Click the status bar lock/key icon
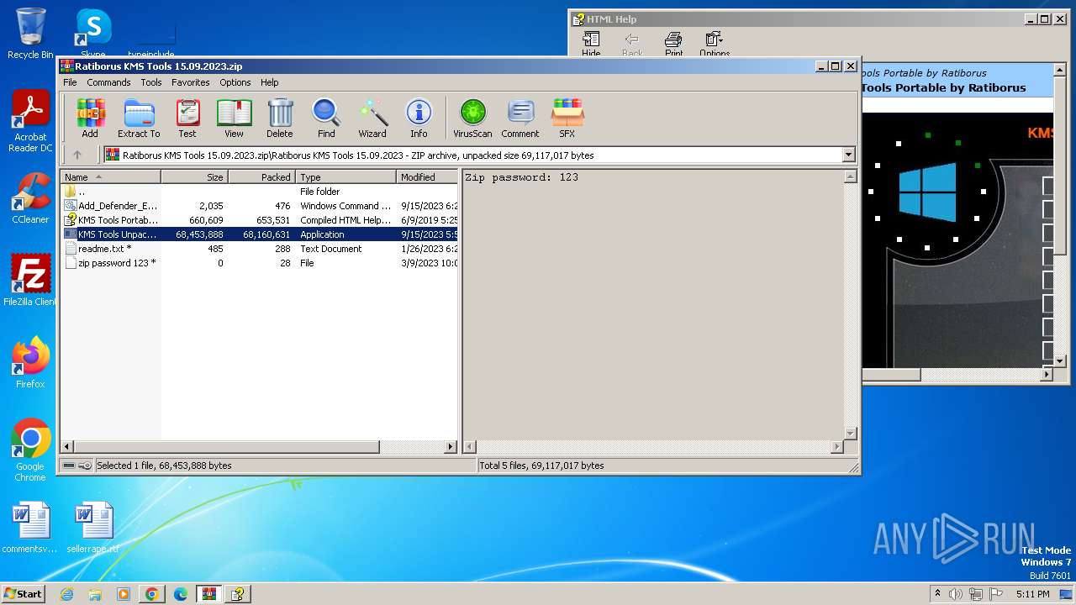This screenshot has width=1076, height=605. 85,466
